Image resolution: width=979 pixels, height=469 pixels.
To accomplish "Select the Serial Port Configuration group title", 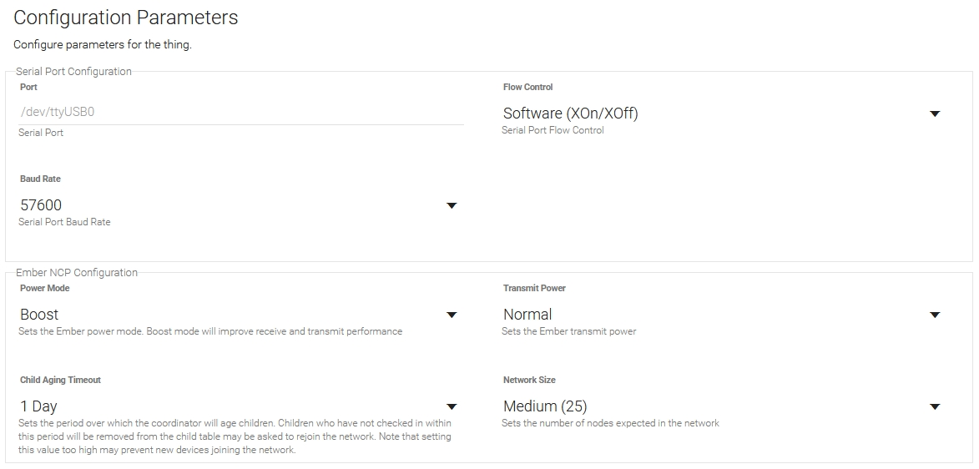I will 73,72.
